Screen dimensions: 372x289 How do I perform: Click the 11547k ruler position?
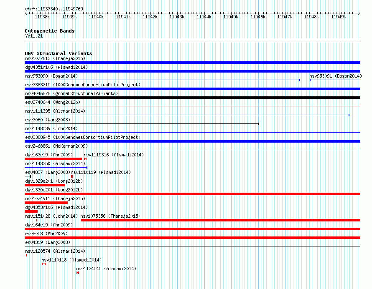tap(285, 17)
